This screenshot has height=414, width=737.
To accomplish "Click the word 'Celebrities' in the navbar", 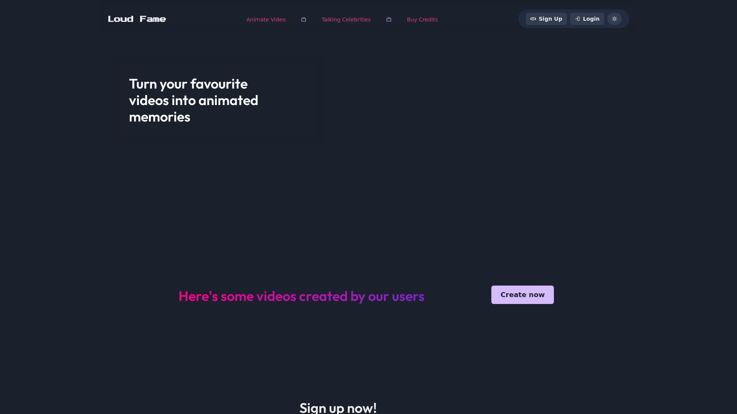I will point(356,20).
